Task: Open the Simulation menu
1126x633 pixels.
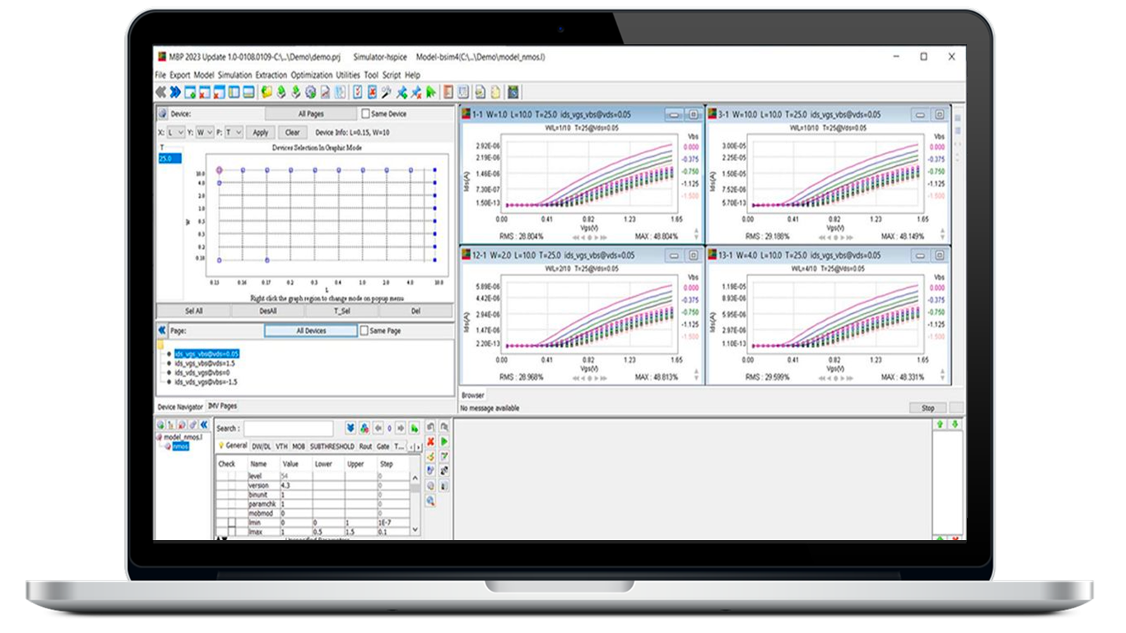Action: click(x=235, y=75)
